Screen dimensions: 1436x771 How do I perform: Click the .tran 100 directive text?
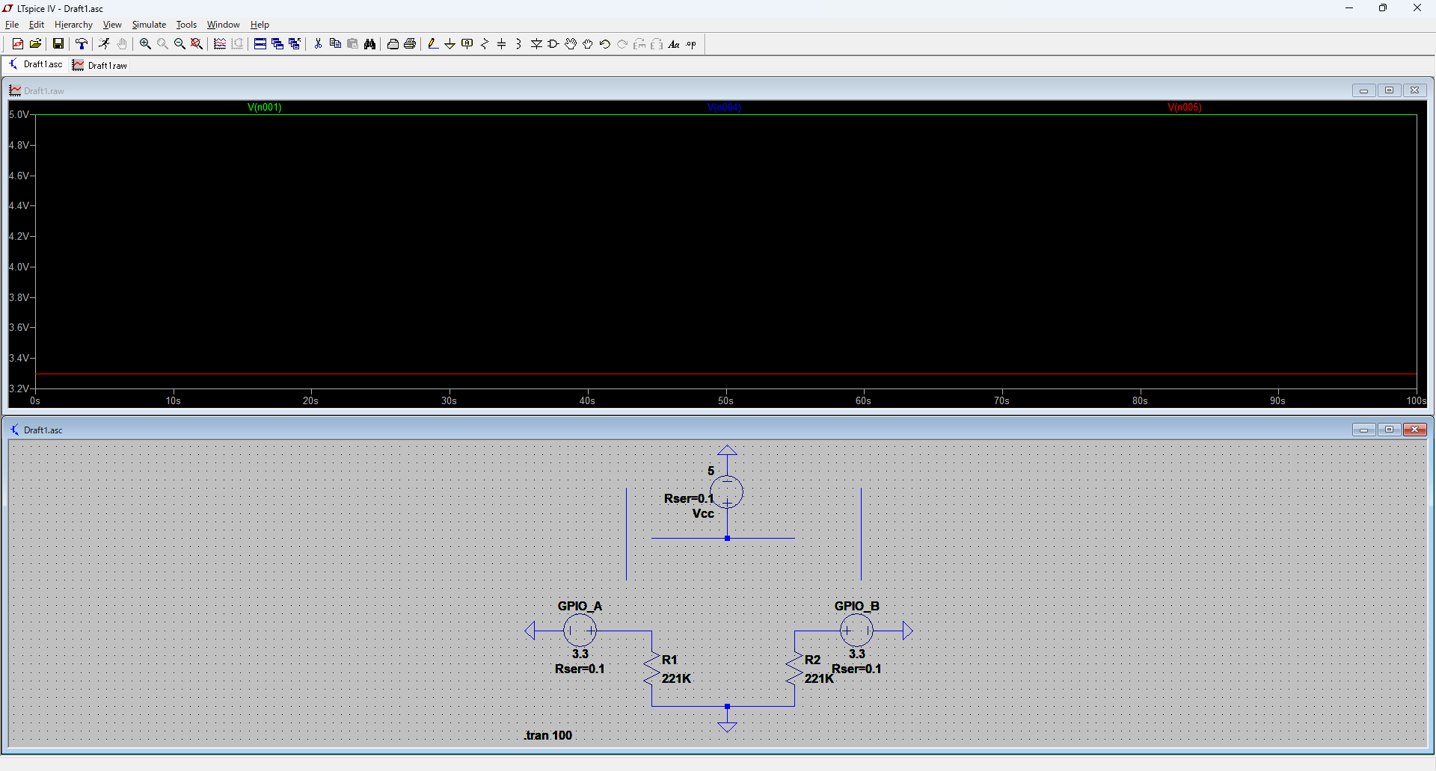[x=548, y=735]
